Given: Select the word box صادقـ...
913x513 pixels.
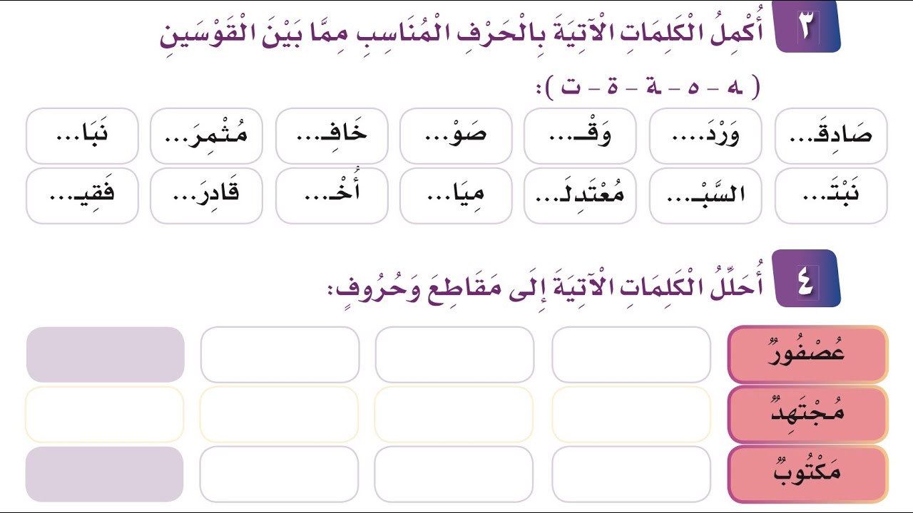Looking at the screenshot, I should click(x=831, y=136).
